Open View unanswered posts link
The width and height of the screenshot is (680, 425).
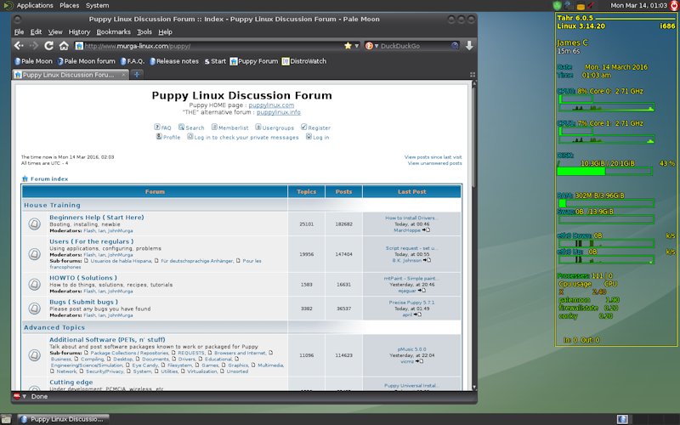tap(434, 163)
